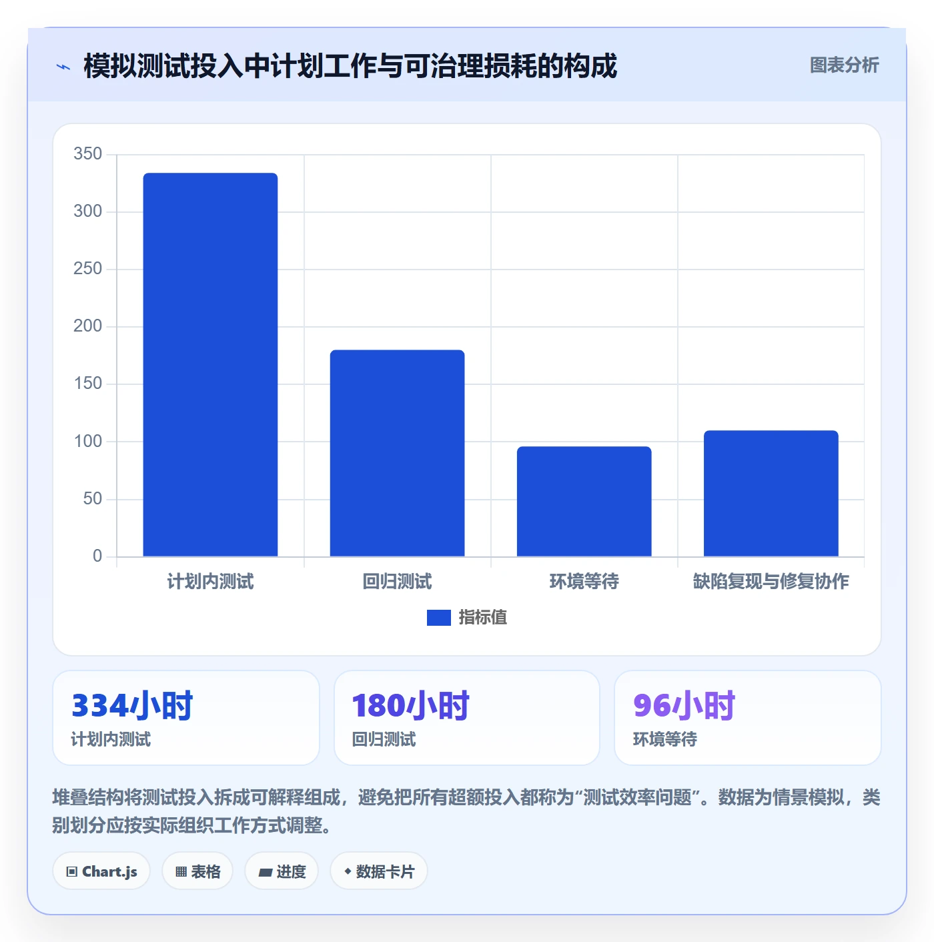Click the lightning icon beside the title
The image size is (934, 942).
pyautogui.click(x=63, y=67)
